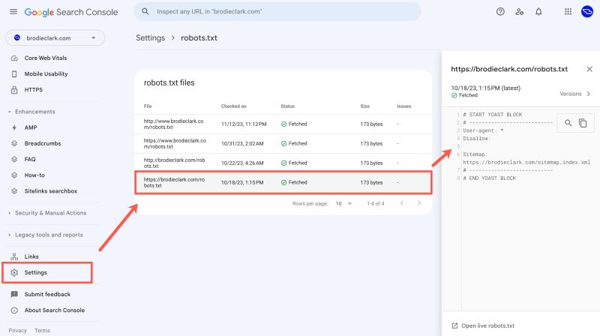Click the AMP lightning bolt icon
Image resolution: width=600 pixels, height=336 pixels.
tap(14, 127)
